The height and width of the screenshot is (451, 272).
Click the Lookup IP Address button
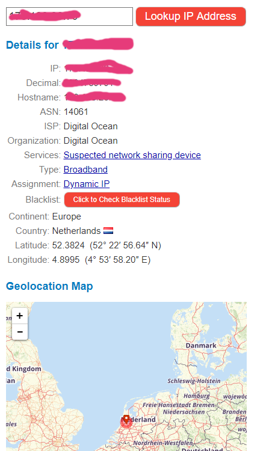tap(191, 17)
